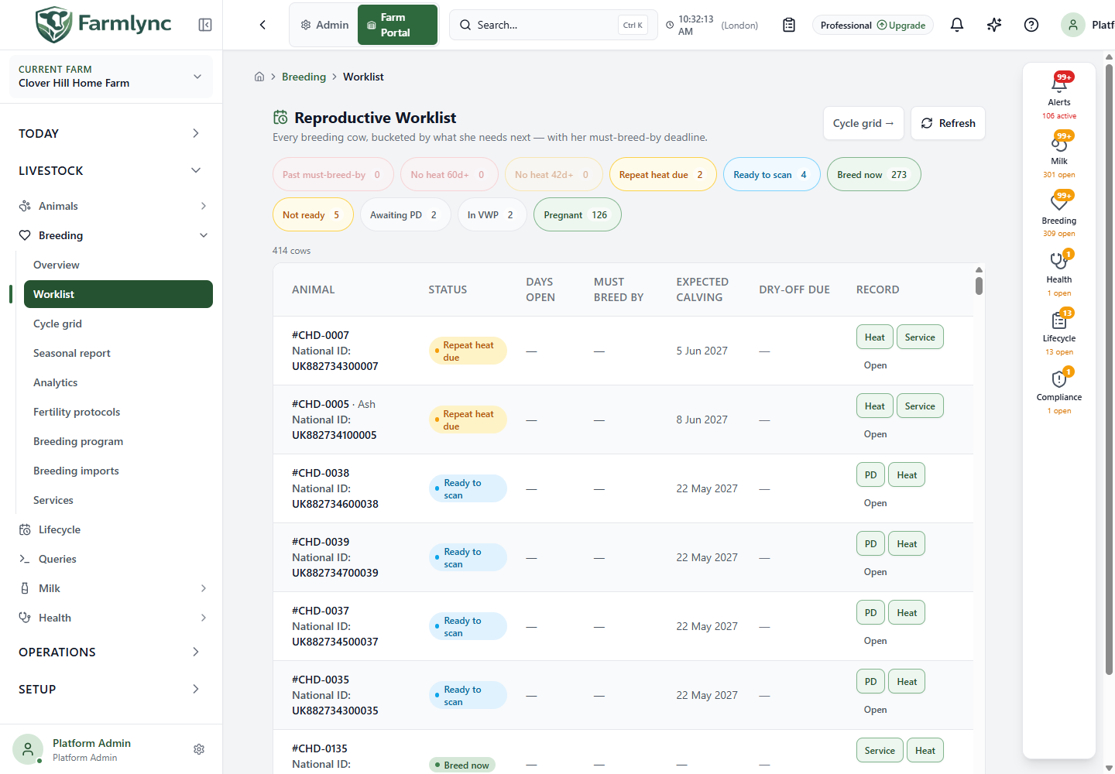1115x774 pixels.
Task: Filter by Repeat heat due chip
Action: pos(663,175)
